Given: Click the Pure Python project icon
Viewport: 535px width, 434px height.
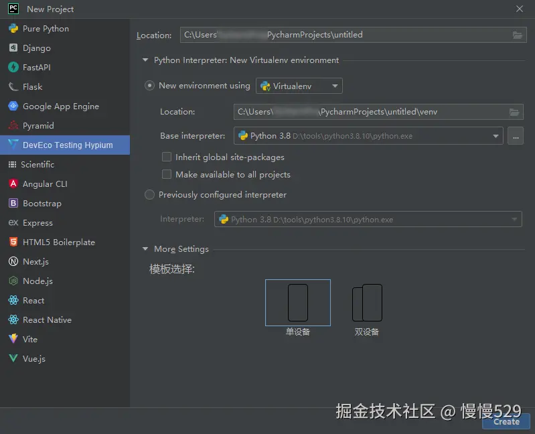Looking at the screenshot, I should (x=13, y=28).
